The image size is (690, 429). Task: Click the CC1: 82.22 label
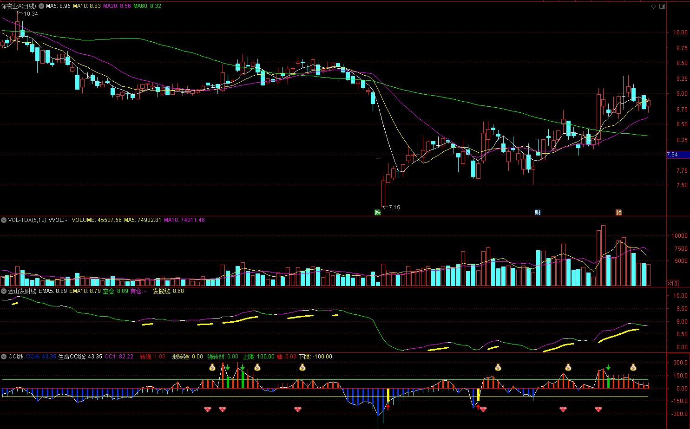pyautogui.click(x=119, y=357)
